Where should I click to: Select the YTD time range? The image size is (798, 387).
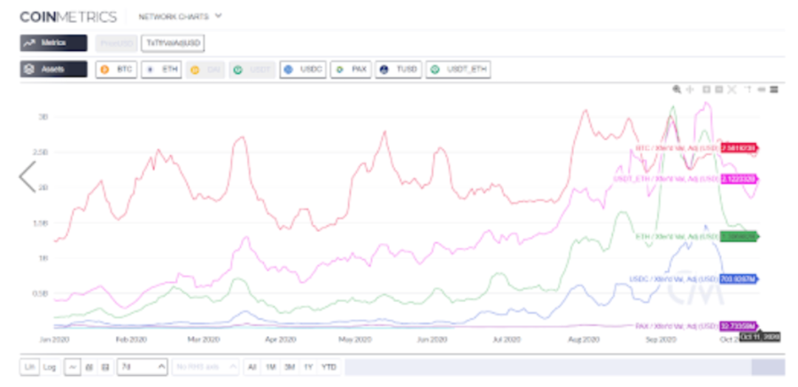(329, 366)
